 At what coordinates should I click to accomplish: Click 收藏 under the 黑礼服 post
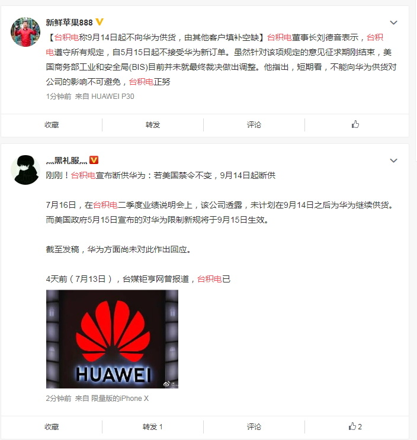52,427
